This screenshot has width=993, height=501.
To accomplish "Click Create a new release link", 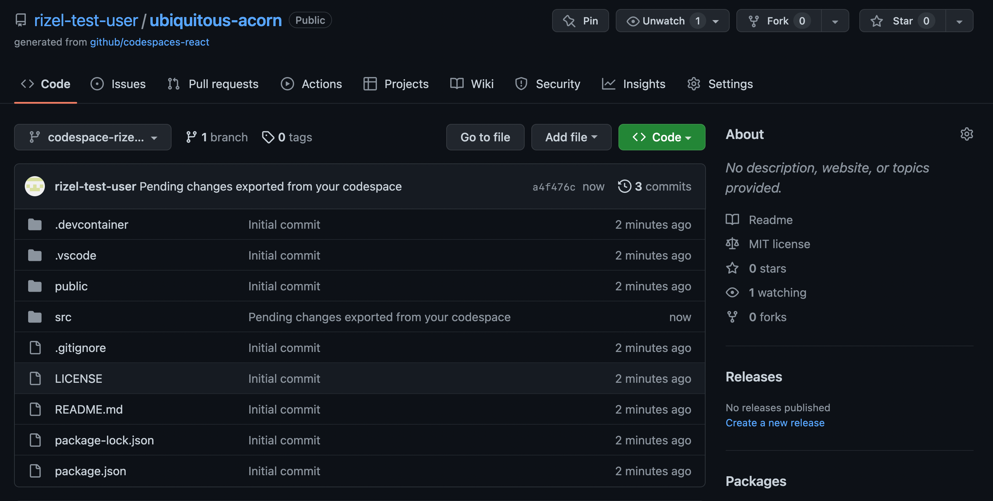I will (x=775, y=423).
